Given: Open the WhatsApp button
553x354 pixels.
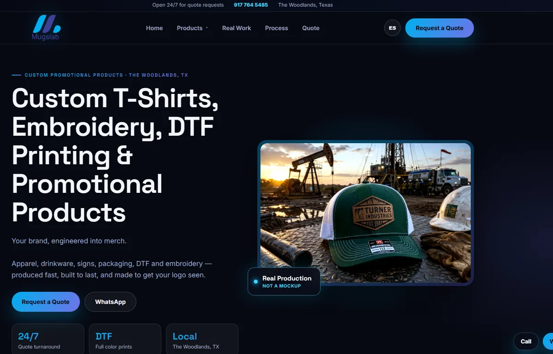Looking at the screenshot, I should tap(111, 302).
